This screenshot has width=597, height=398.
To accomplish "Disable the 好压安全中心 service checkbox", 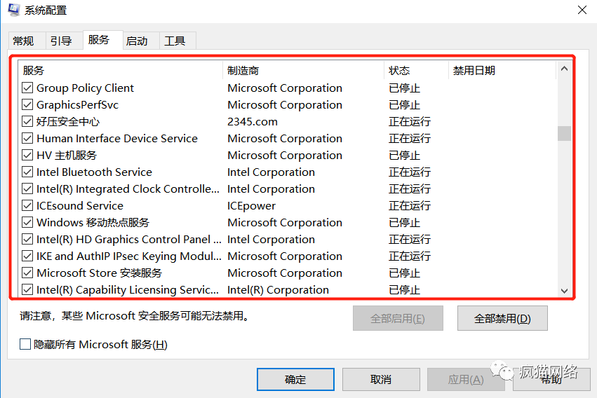I will pos(27,122).
